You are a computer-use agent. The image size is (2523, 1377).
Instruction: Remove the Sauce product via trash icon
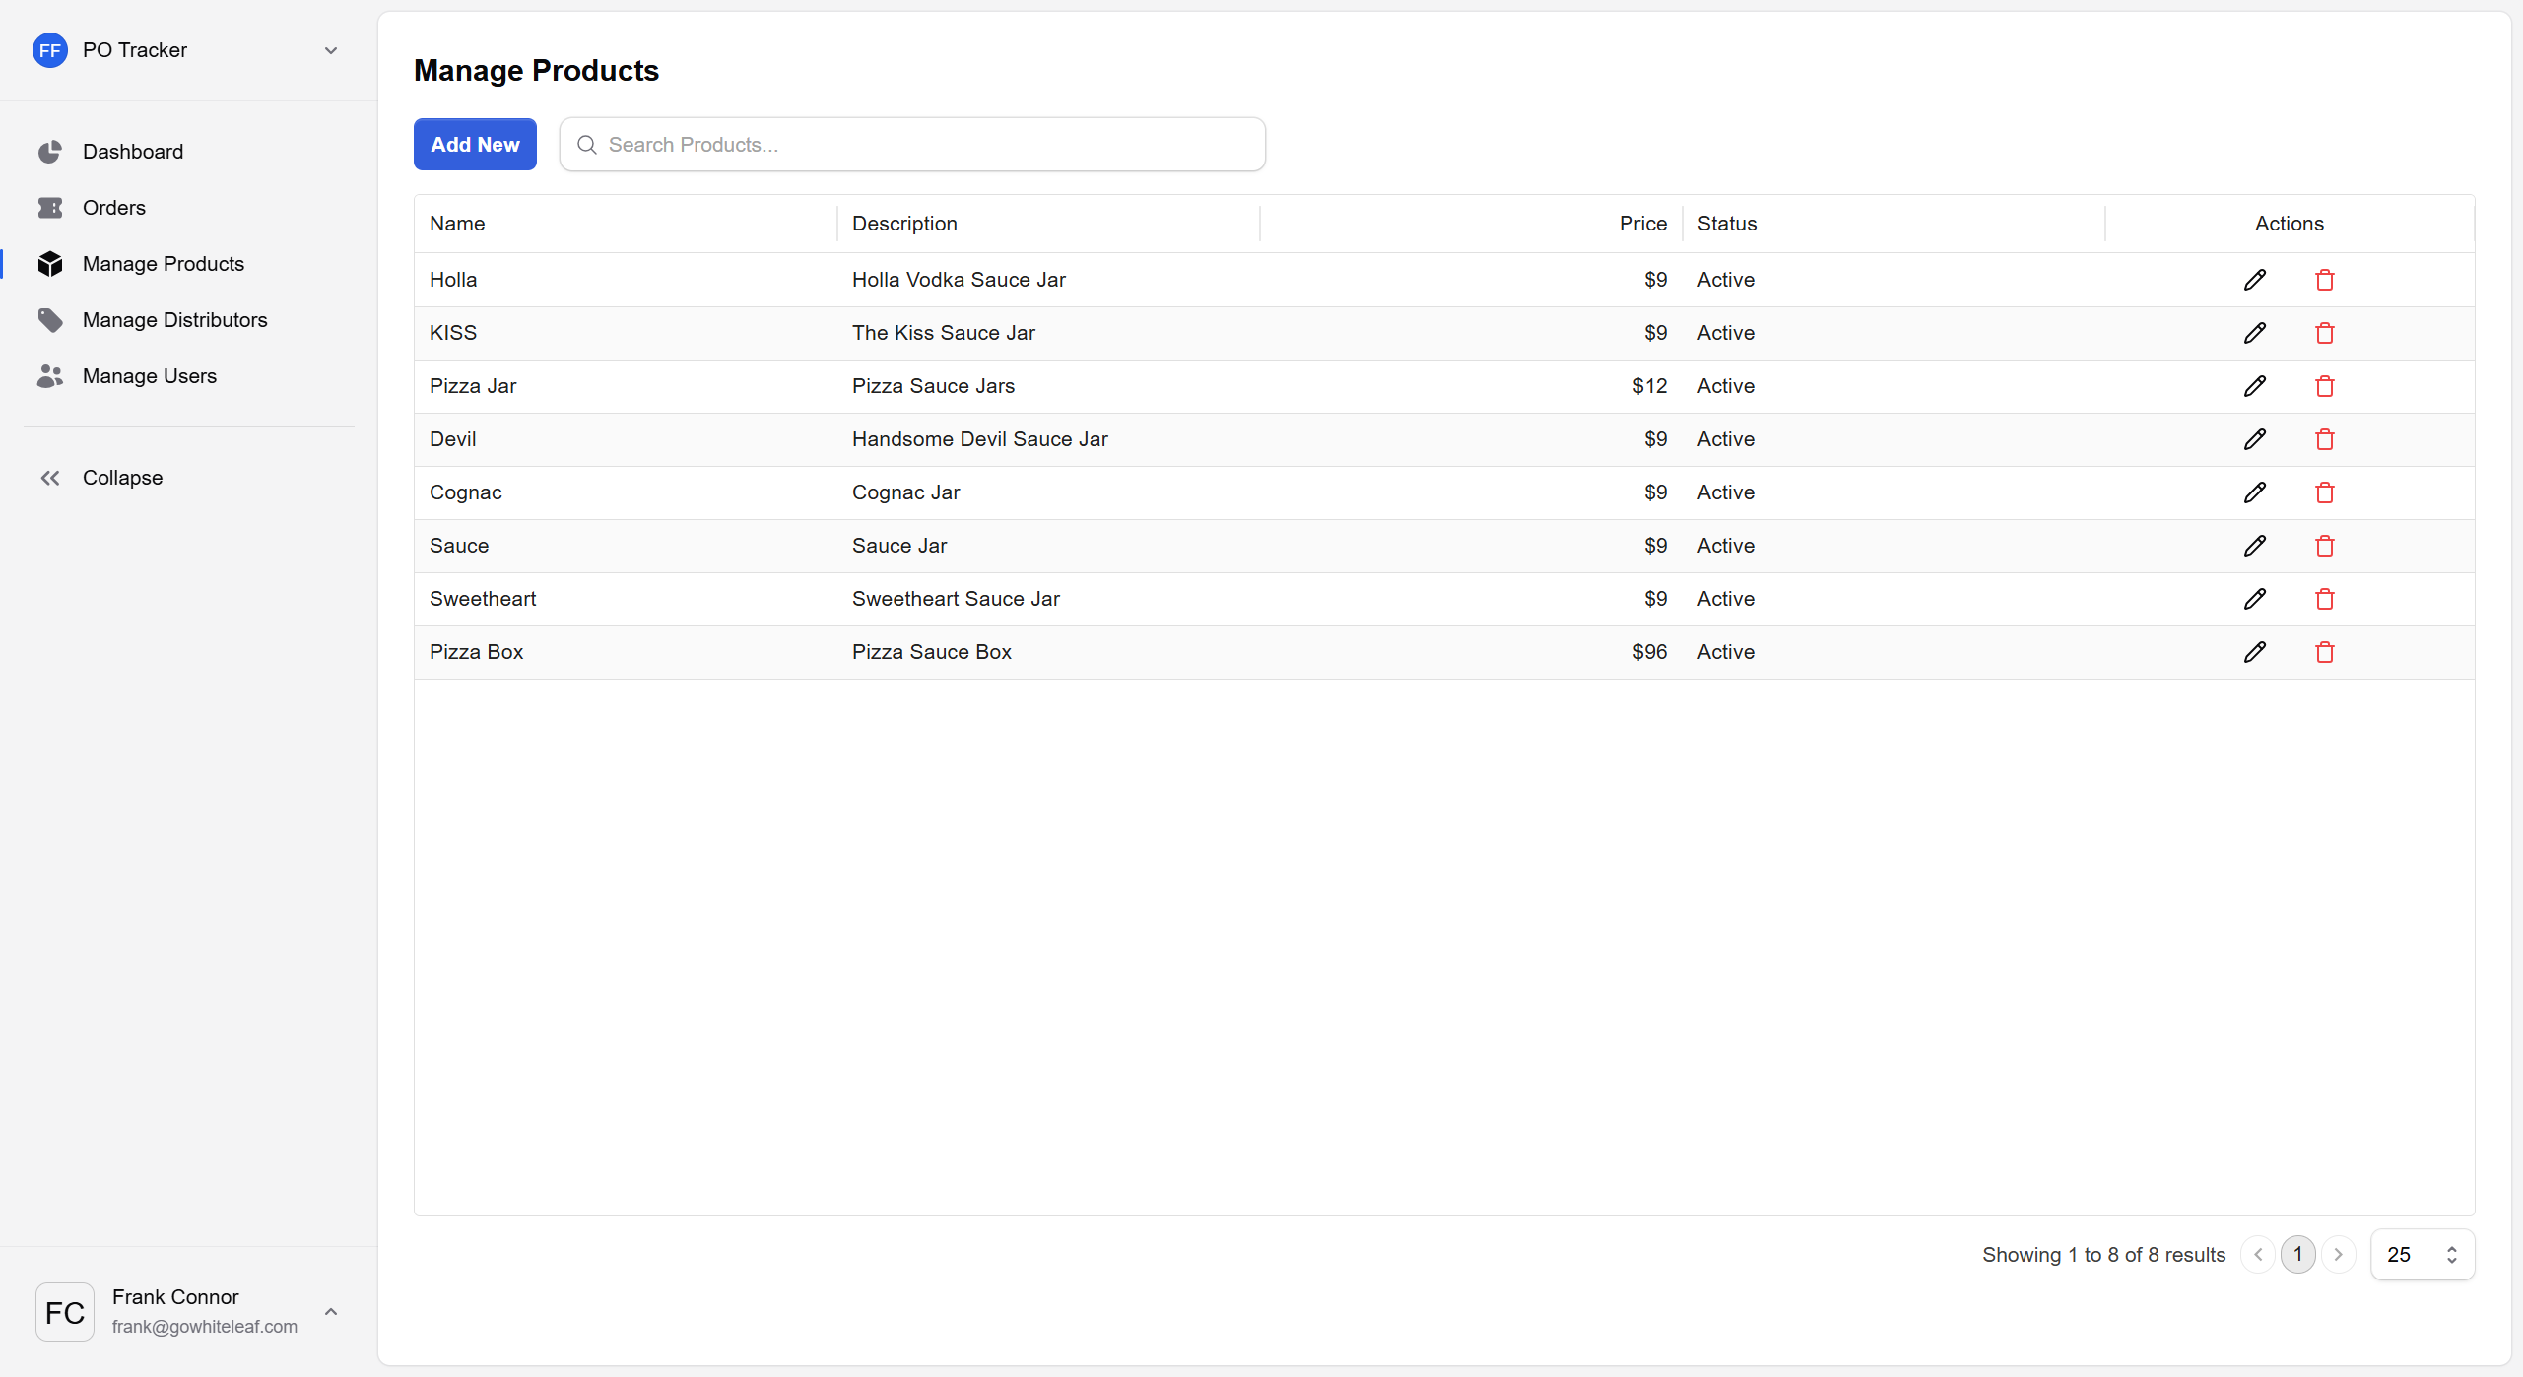2324,546
